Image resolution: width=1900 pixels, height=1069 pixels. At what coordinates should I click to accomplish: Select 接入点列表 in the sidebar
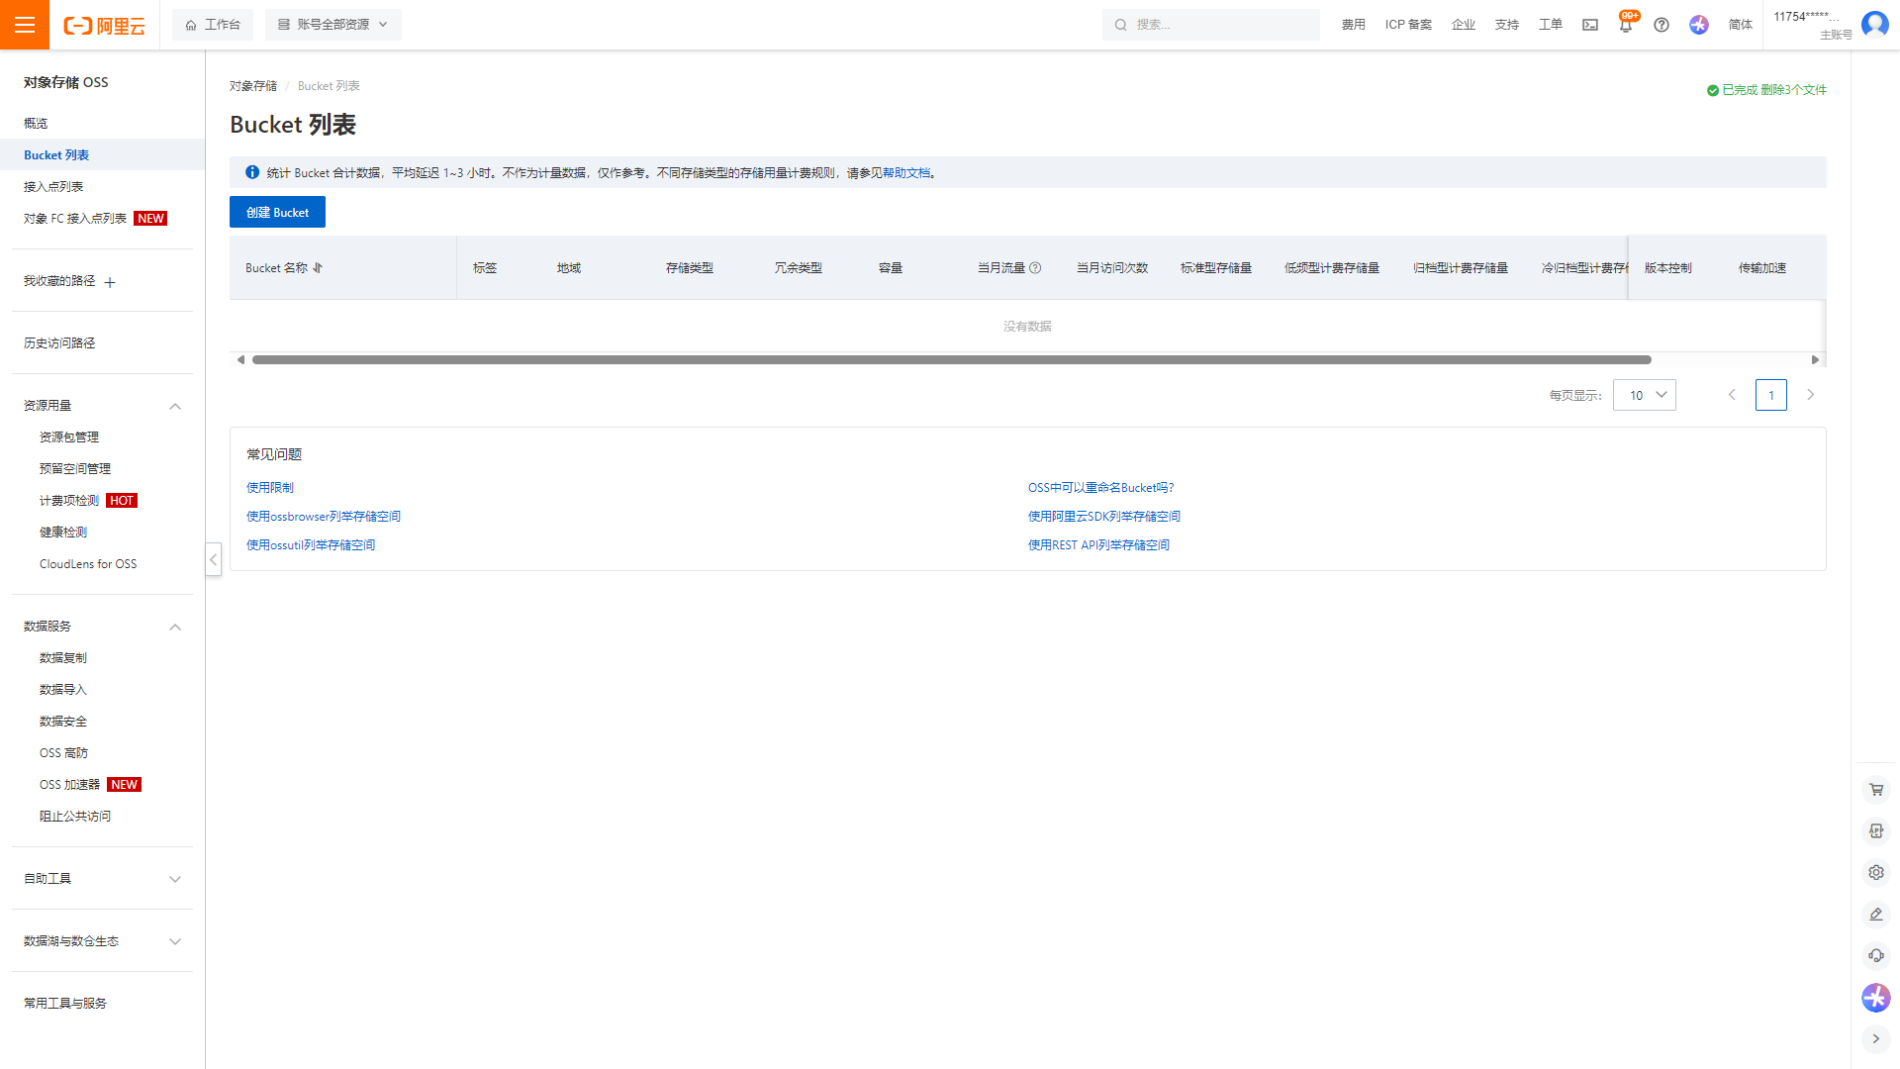tap(53, 187)
